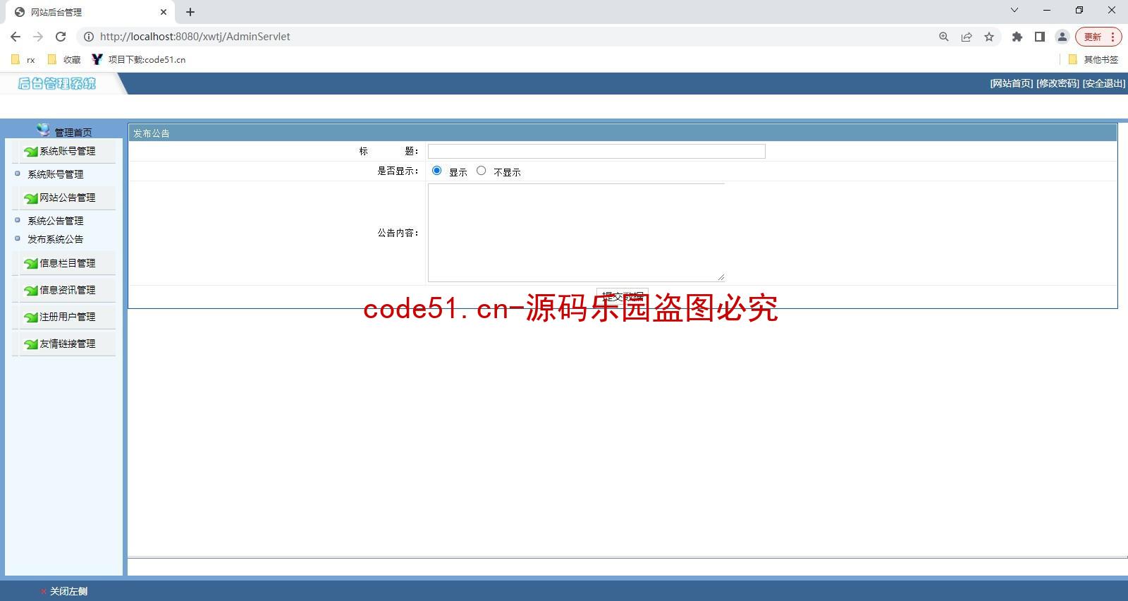
Task: Open the 修改密码 link
Action: click(x=1057, y=83)
